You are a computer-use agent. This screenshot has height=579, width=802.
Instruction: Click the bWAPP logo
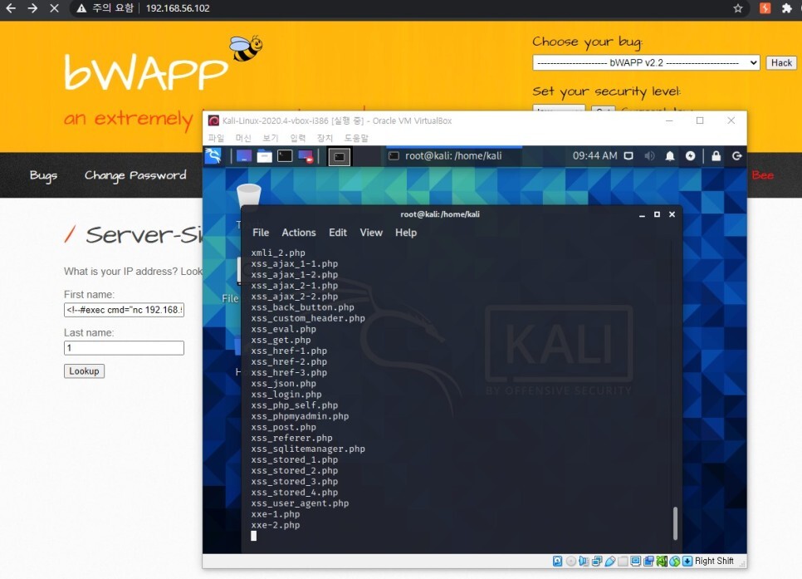tap(163, 64)
